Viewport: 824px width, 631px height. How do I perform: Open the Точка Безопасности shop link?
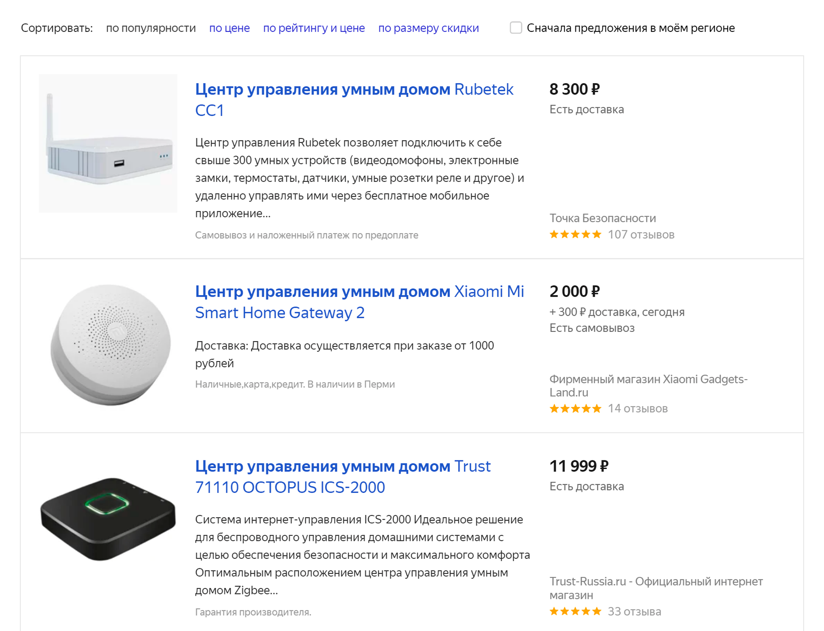point(603,218)
